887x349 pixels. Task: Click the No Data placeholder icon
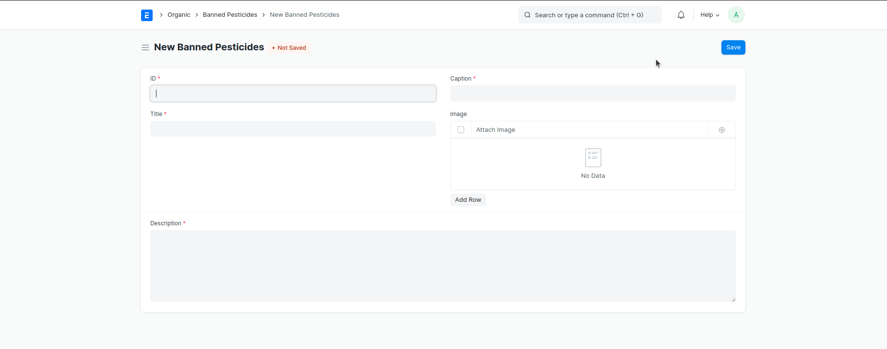593,158
